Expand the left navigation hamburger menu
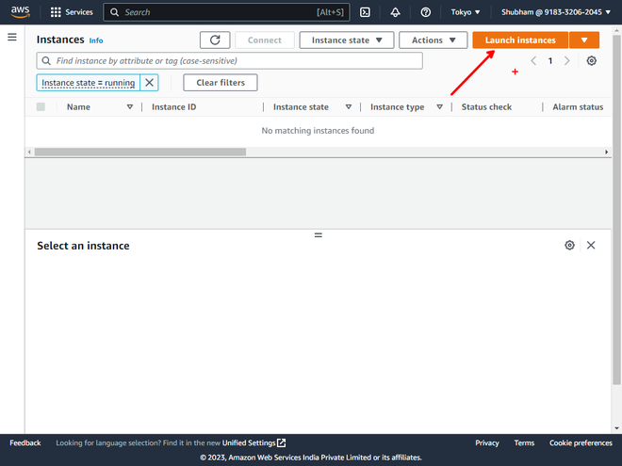This screenshot has height=466, width=622. [x=12, y=38]
